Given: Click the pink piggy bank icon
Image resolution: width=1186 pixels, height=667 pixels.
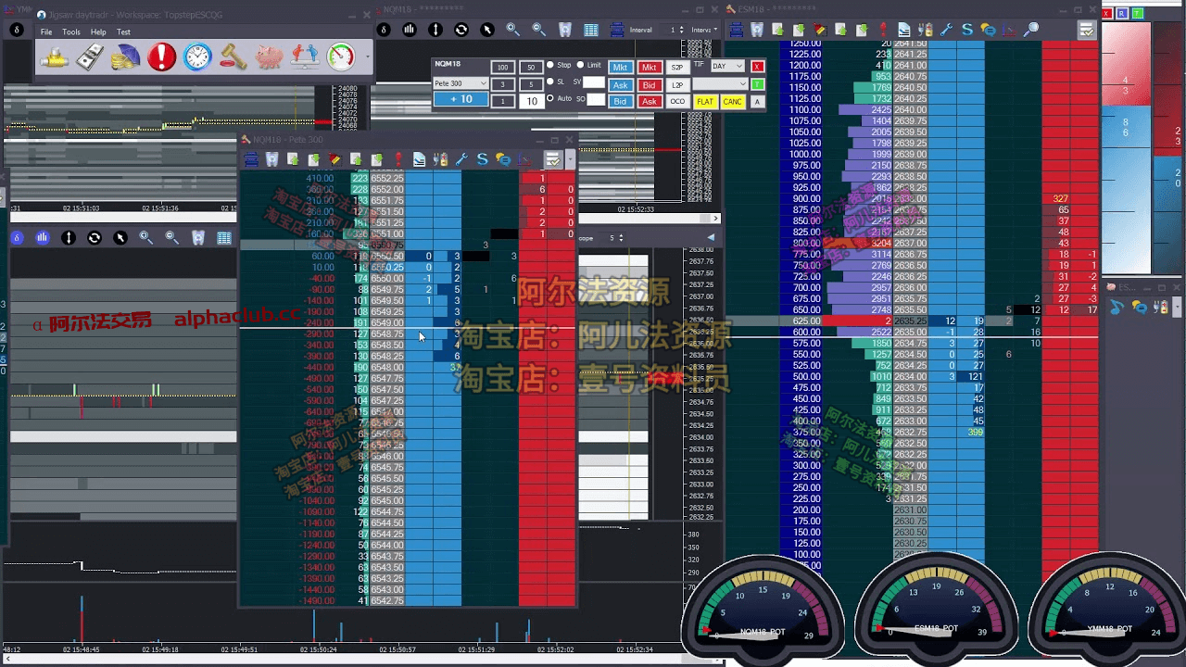Looking at the screenshot, I should [270, 57].
